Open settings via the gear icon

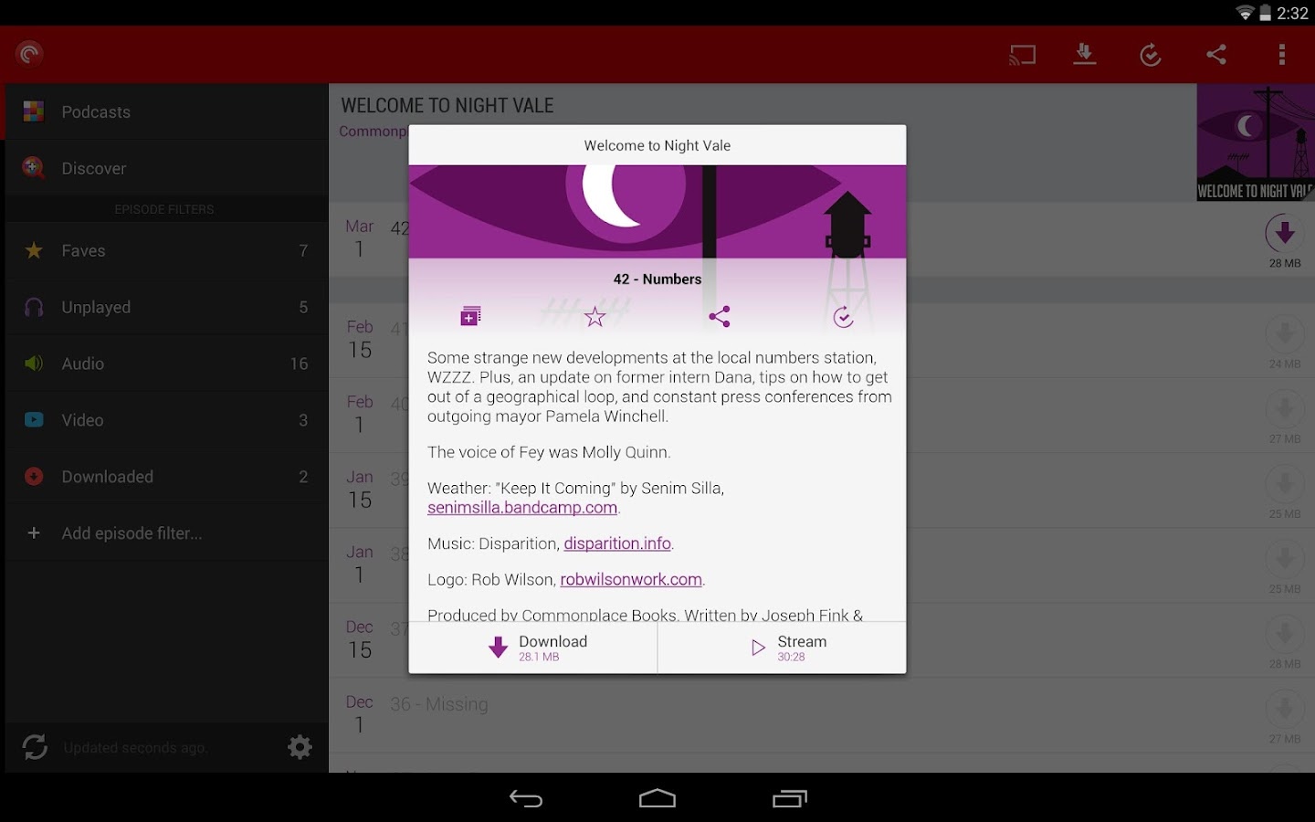[300, 746]
